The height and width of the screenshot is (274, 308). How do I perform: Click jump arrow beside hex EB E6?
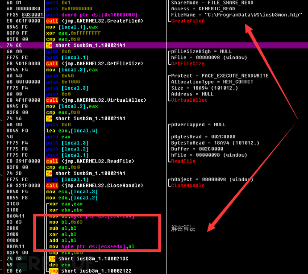coord(2,270)
